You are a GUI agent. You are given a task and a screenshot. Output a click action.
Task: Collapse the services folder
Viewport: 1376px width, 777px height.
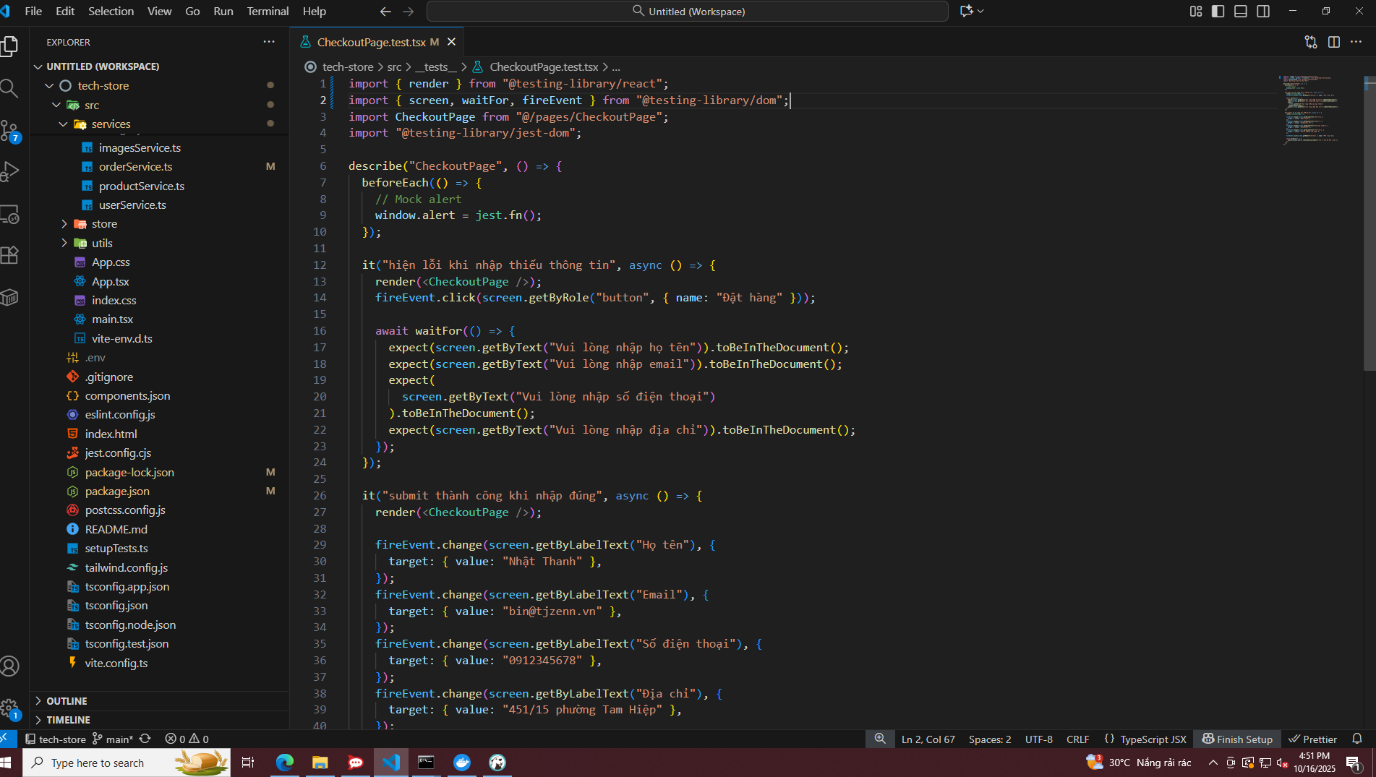point(111,124)
